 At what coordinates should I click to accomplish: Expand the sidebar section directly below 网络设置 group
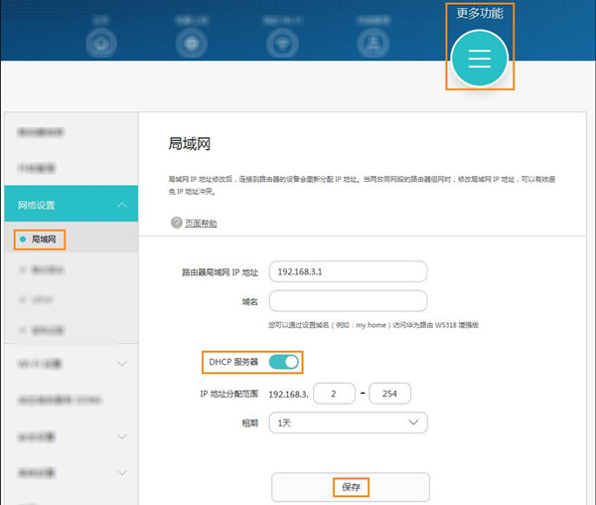121,364
